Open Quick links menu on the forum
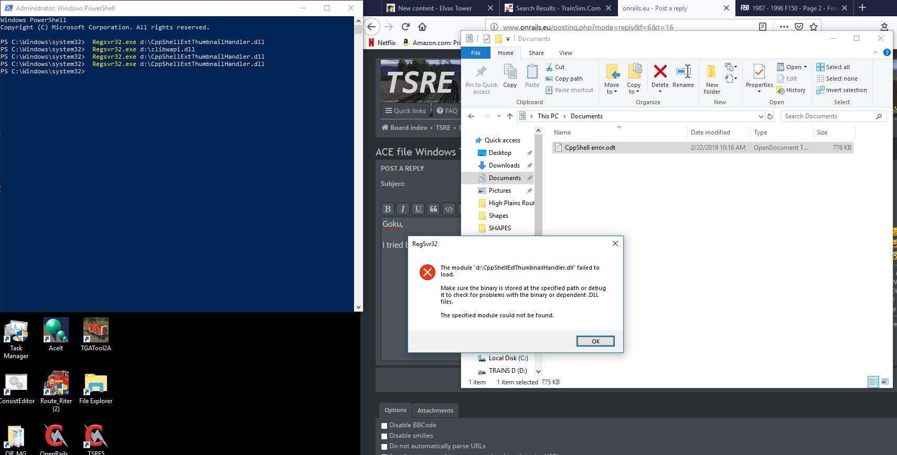 [405, 110]
